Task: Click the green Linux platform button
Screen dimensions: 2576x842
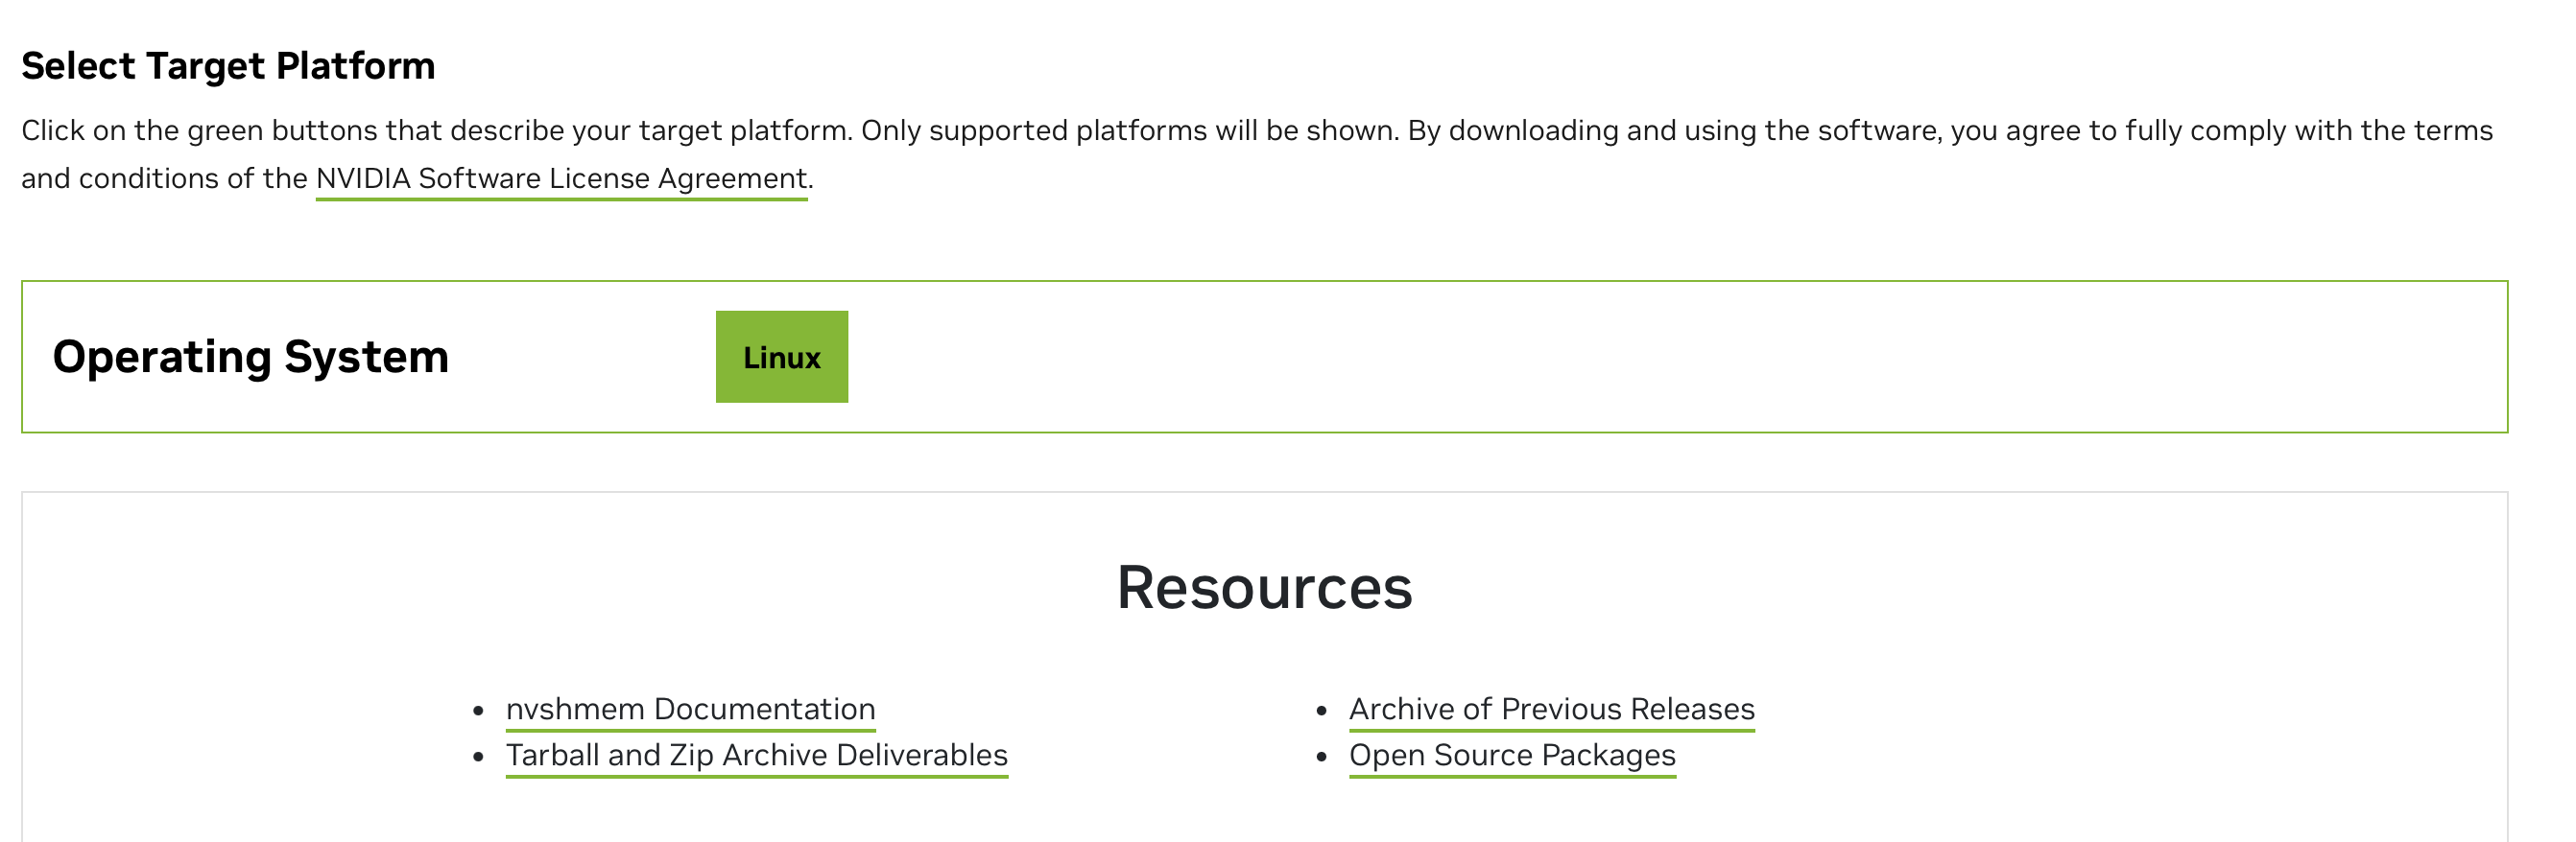Action: 781,357
